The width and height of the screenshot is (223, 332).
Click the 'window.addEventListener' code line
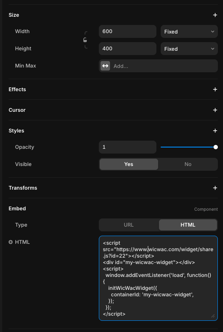click(158, 275)
